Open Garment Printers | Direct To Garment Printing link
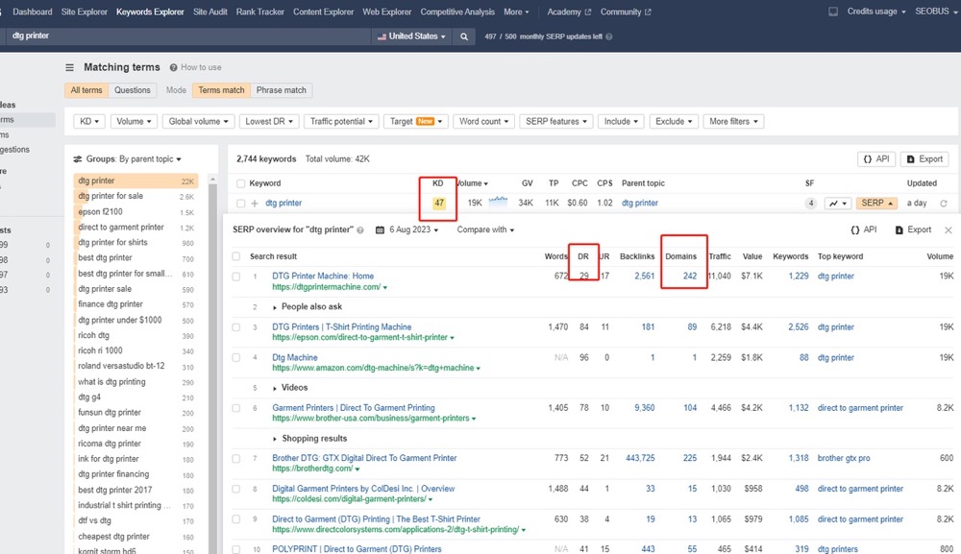The height and width of the screenshot is (554, 961). (354, 408)
